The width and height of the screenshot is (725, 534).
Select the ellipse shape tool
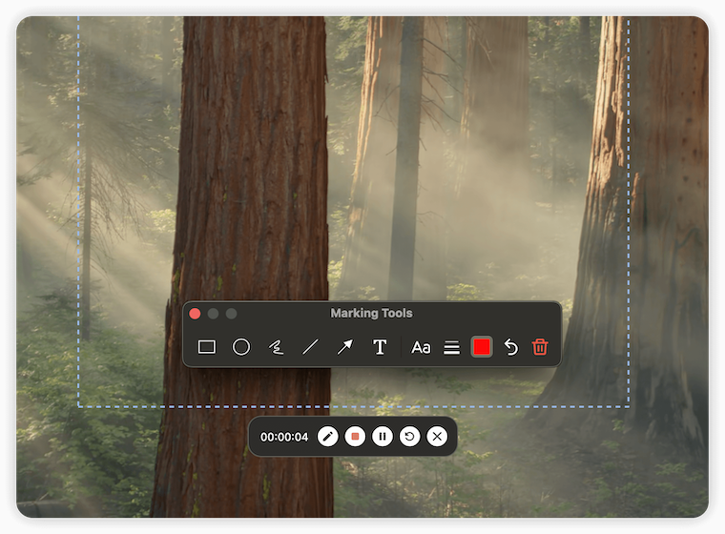point(241,347)
